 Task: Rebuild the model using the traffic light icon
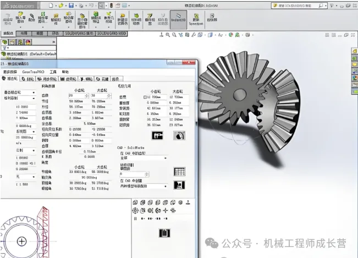pyautogui.click(x=112, y=6)
